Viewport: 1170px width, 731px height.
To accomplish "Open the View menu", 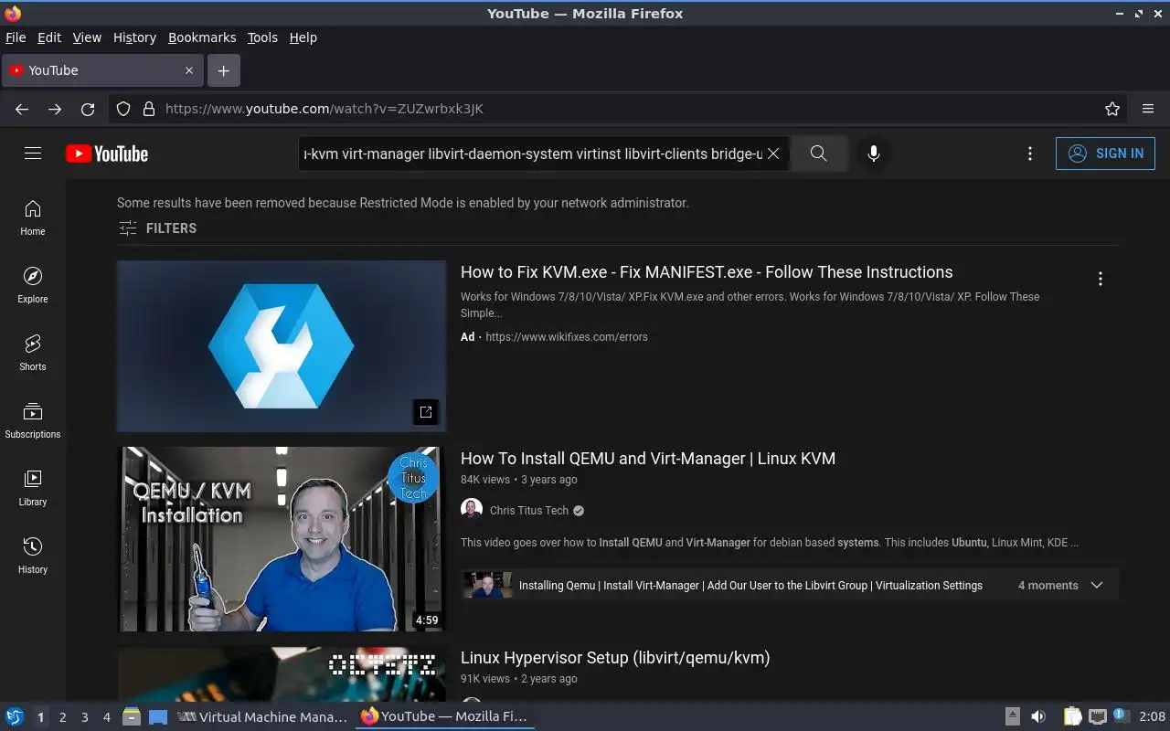I will (x=87, y=37).
